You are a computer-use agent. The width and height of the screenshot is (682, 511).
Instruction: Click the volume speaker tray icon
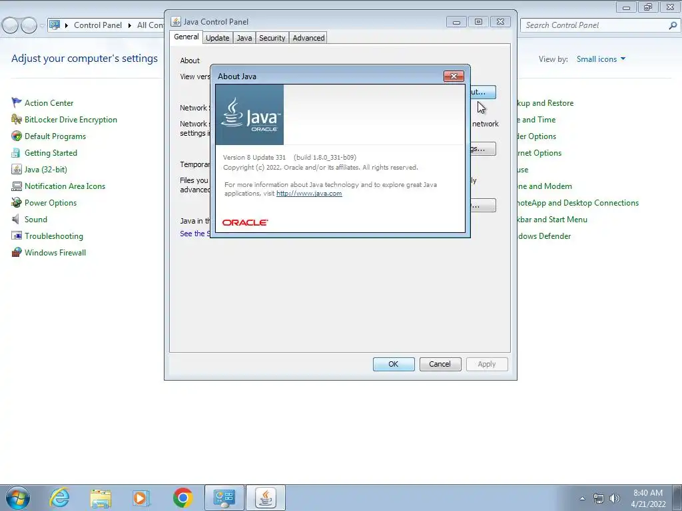[614, 498]
